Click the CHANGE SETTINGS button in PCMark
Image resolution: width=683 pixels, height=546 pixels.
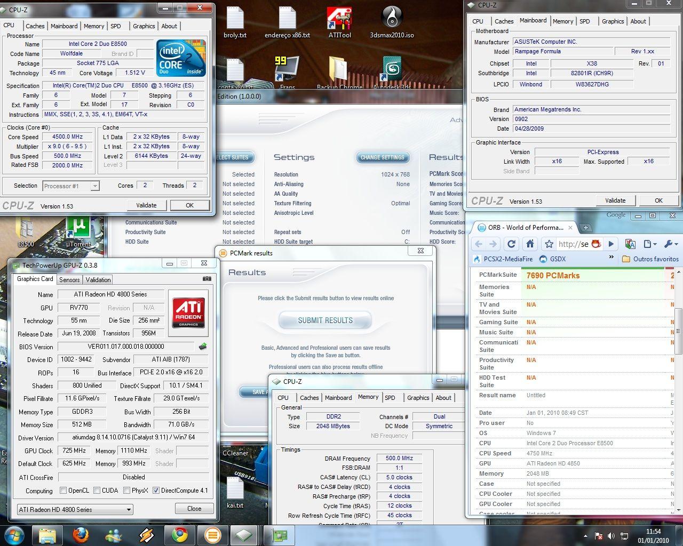tap(382, 157)
